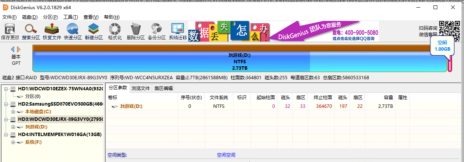
Task: Collapse the HD3 WDC disk tree node
Action: tap(6, 119)
